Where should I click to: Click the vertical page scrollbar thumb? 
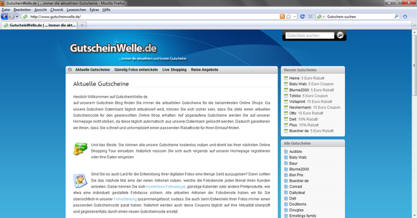415,66
